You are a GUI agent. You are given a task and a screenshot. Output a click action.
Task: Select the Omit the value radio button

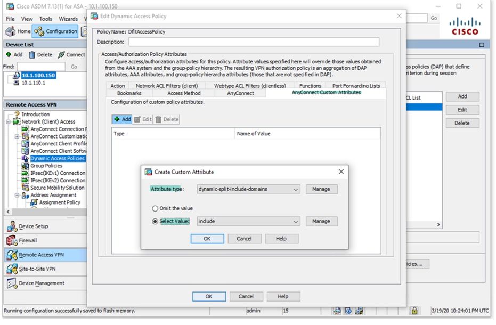pos(155,208)
